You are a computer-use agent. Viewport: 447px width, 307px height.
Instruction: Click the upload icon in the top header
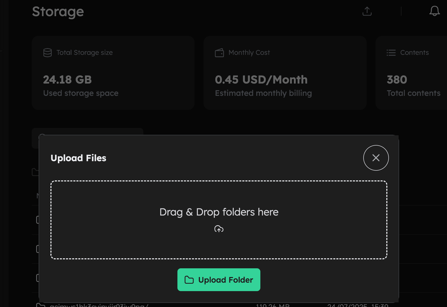(x=367, y=11)
